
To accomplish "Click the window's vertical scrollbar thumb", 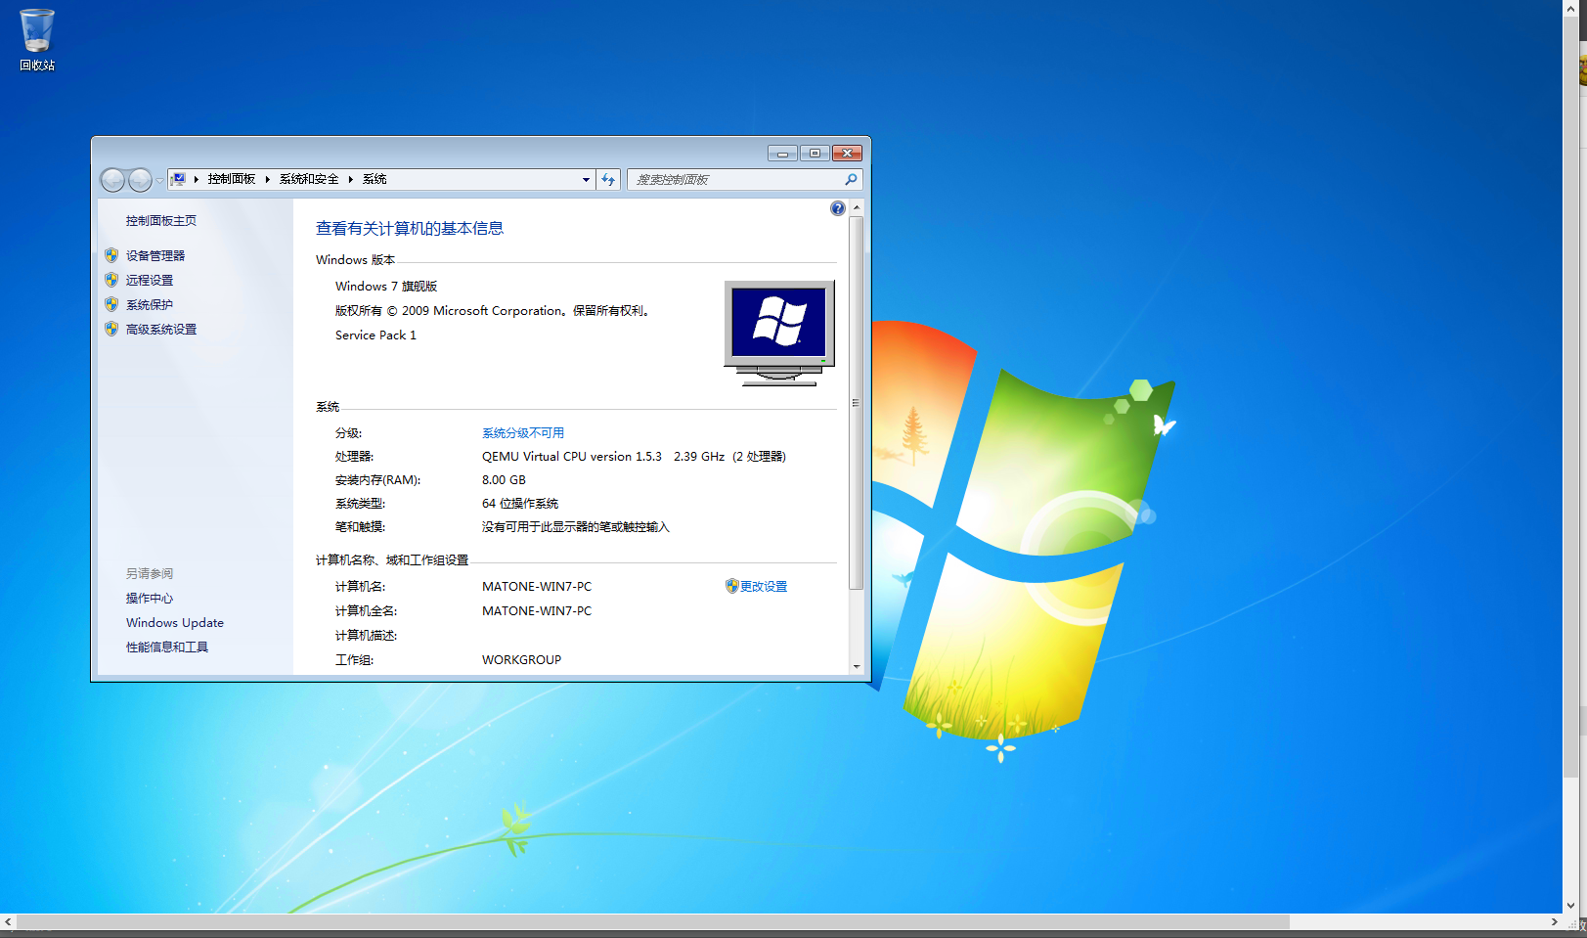I will 857,403.
